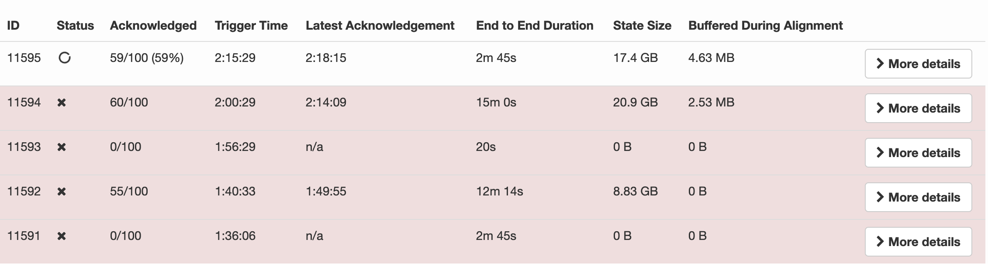This screenshot has height=267, width=988.
Task: Click the ID column header
Action: tap(14, 25)
